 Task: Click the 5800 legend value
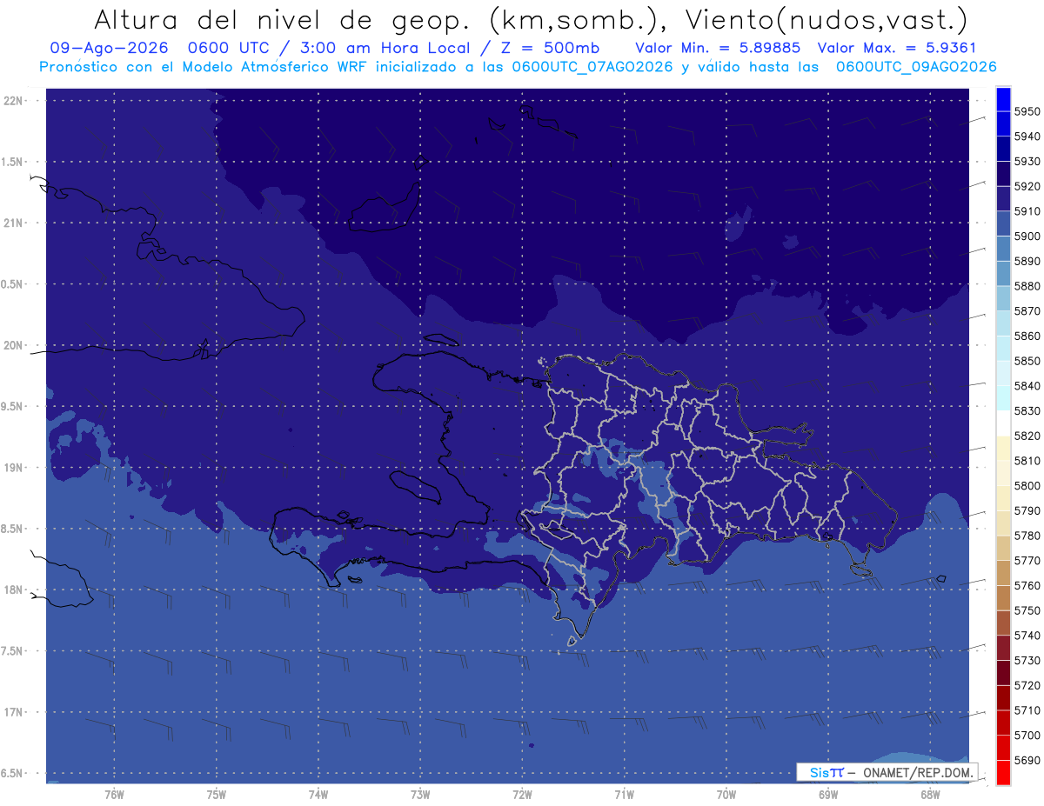point(1027,486)
